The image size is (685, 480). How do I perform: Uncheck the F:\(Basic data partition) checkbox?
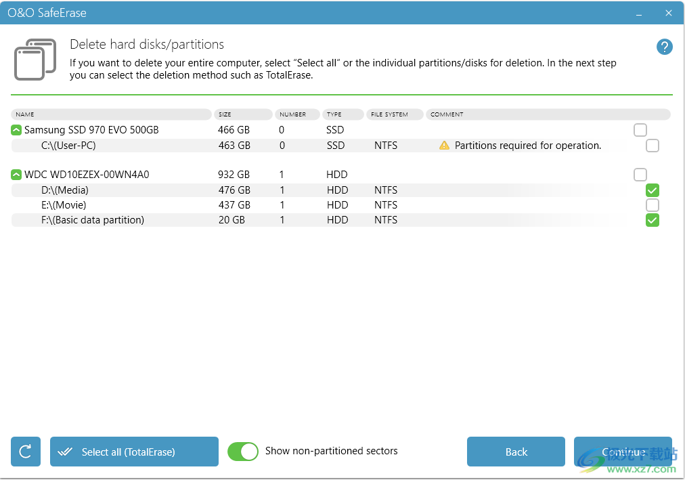pyautogui.click(x=653, y=220)
